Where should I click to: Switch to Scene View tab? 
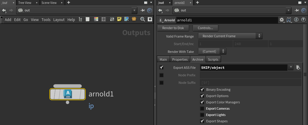pyautogui.click(x=49, y=3)
